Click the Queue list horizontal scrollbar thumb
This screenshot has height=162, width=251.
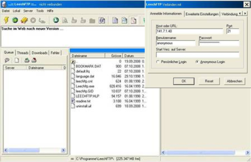pyautogui.click(x=24, y=150)
